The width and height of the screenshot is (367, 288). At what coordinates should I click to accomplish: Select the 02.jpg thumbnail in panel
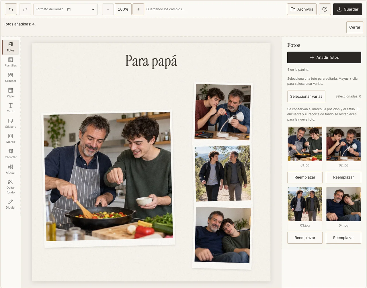(x=343, y=144)
